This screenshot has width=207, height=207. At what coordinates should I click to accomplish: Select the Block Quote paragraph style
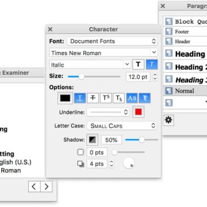click(185, 21)
